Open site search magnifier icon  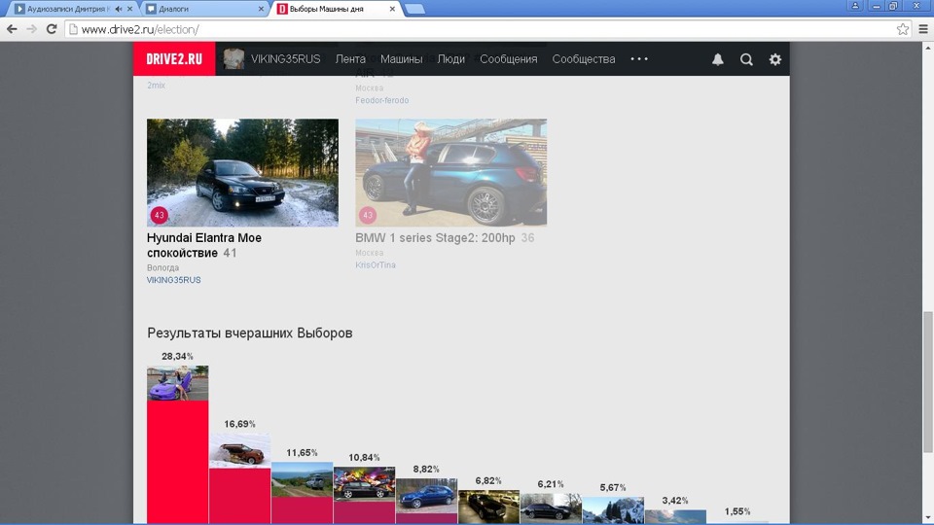(746, 59)
